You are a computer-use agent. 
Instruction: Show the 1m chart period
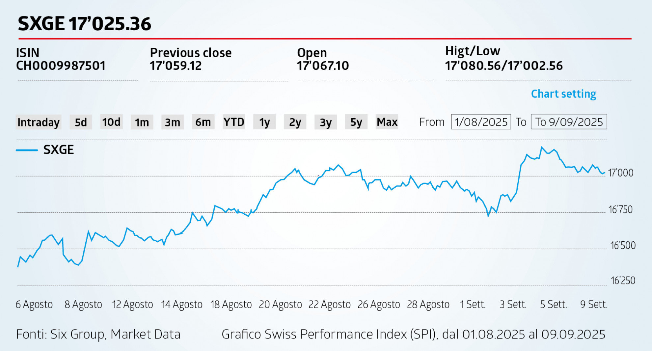pyautogui.click(x=142, y=122)
